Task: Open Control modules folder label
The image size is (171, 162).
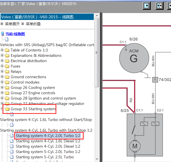Action: coord(25,82)
